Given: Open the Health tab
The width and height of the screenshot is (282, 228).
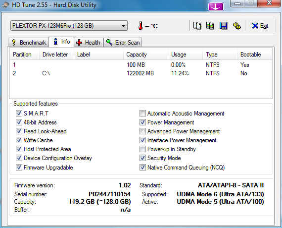Looking at the screenshot, I should [x=88, y=43].
